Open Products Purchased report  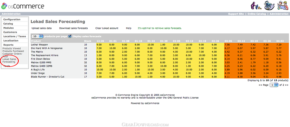tap(13, 51)
